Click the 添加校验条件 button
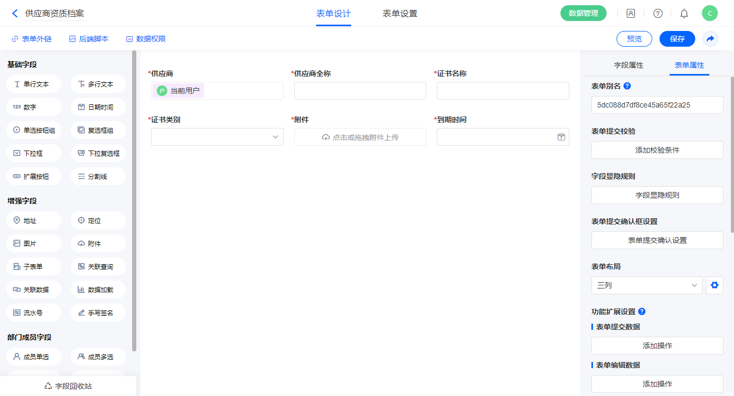 657,150
